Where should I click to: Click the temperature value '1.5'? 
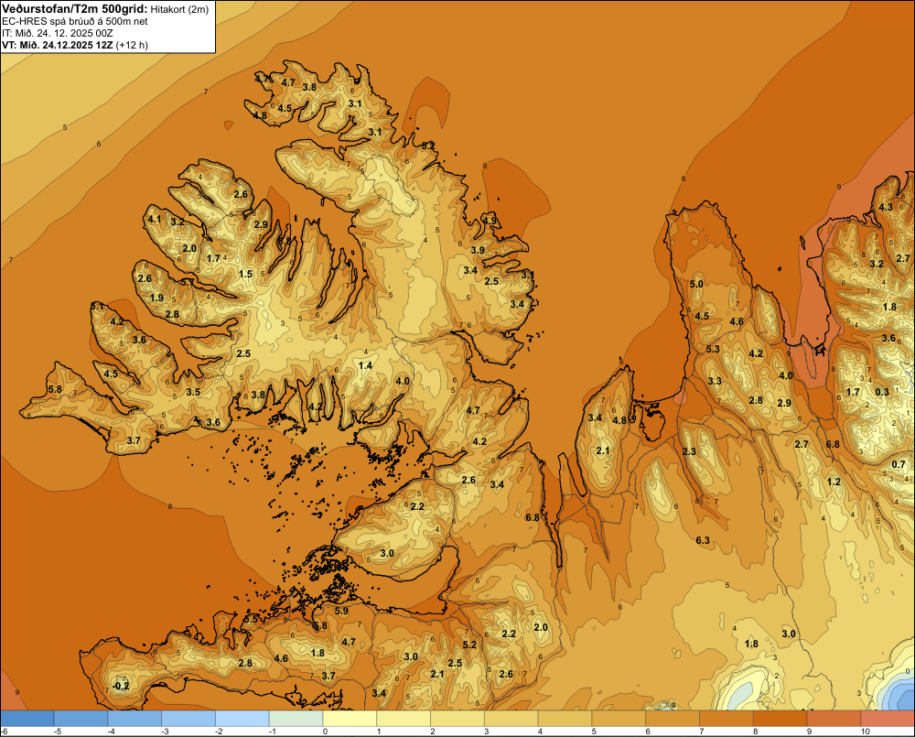point(245,274)
